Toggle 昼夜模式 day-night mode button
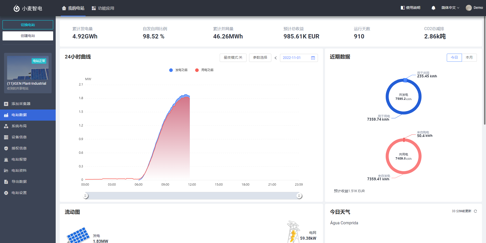The width and height of the screenshot is (486, 243). click(x=233, y=58)
